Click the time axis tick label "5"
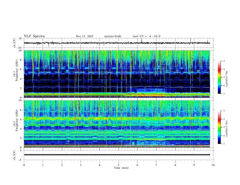Screen dimensions: 240x185 pyautogui.click(x=118, y=165)
